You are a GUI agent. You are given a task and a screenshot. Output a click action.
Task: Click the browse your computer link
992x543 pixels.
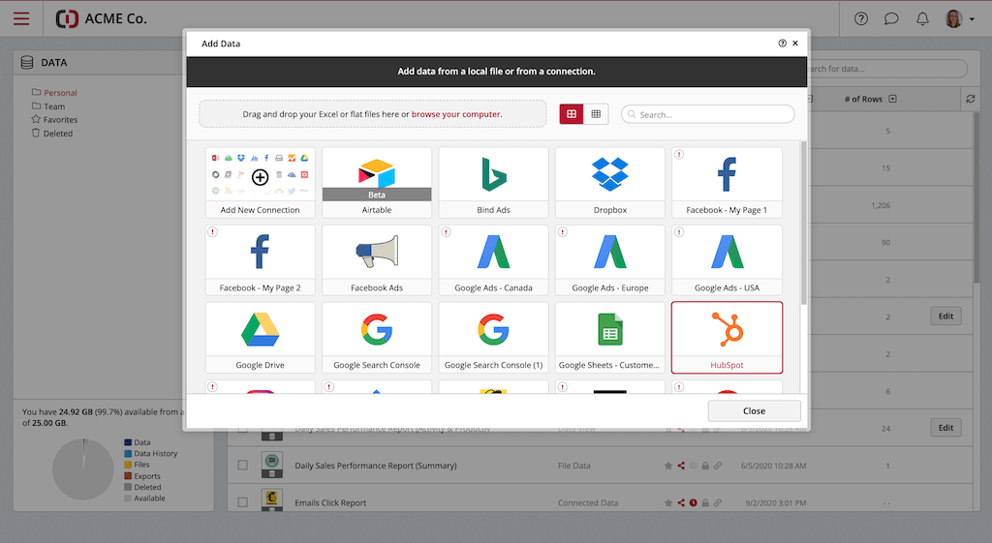click(x=456, y=114)
